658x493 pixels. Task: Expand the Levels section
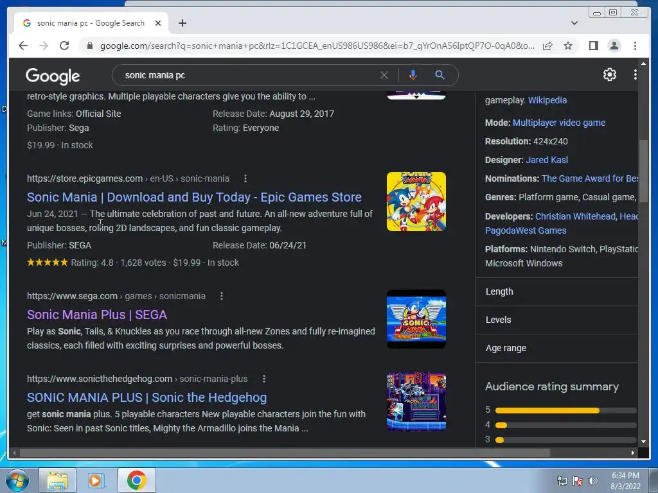click(x=557, y=320)
